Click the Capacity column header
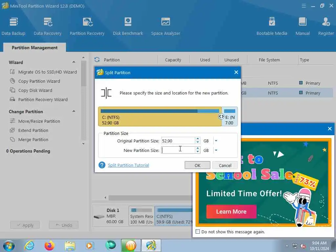 [x=173, y=60]
